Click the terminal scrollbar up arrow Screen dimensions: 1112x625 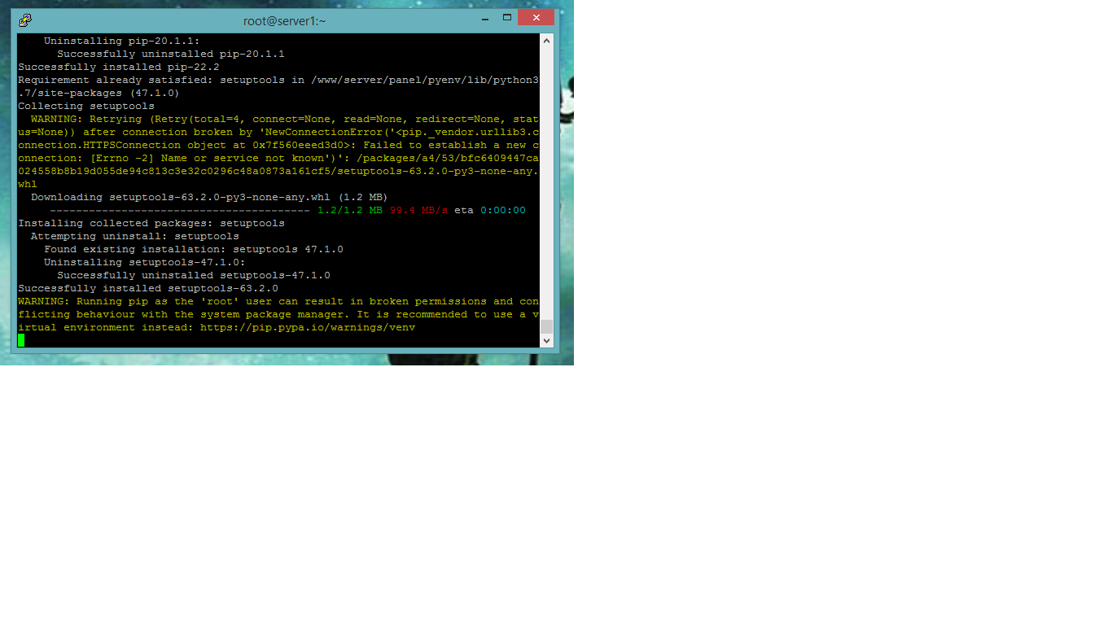click(546, 41)
